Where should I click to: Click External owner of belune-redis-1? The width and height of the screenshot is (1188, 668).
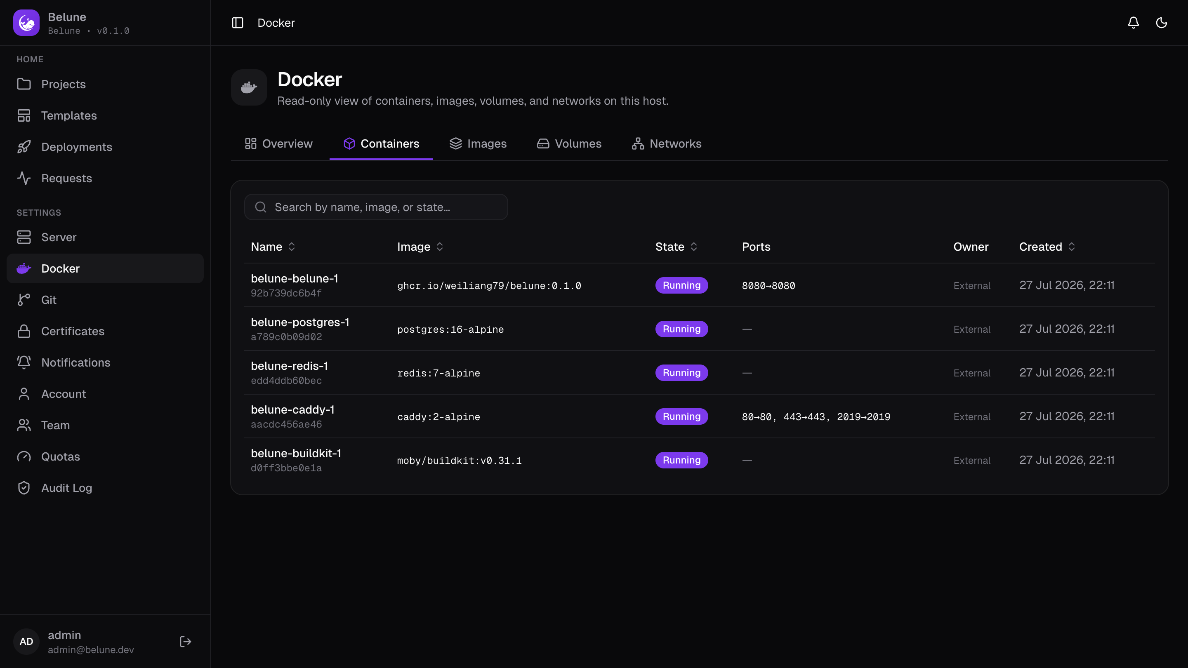[x=972, y=374]
